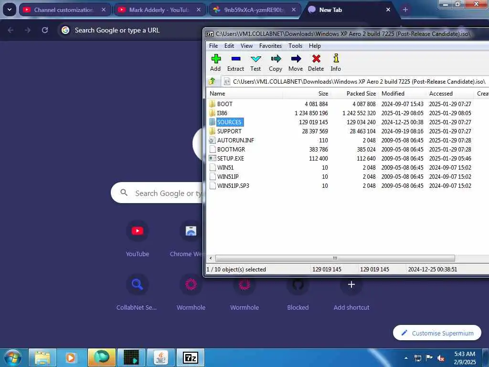Screen dimensions: 489x367
Task: Open the Tools menu
Action: (295, 46)
